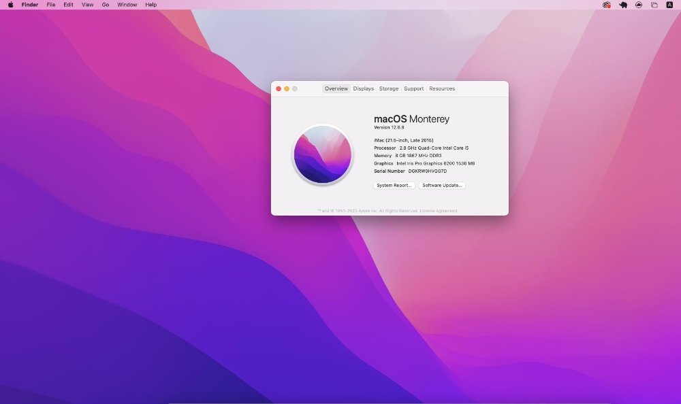Click the 2.8 GHz Quad-Core processor value

click(434, 148)
